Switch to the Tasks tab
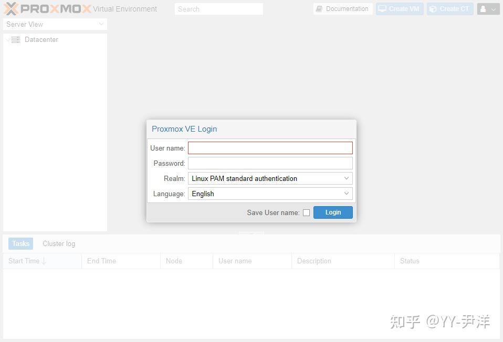The image size is (503, 342). pos(21,243)
